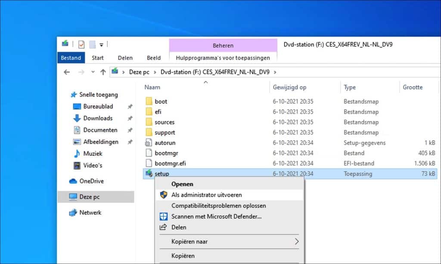Screen dimensions: 441x264
Task: Select the bootmgr.efi file icon
Action: tap(149, 163)
